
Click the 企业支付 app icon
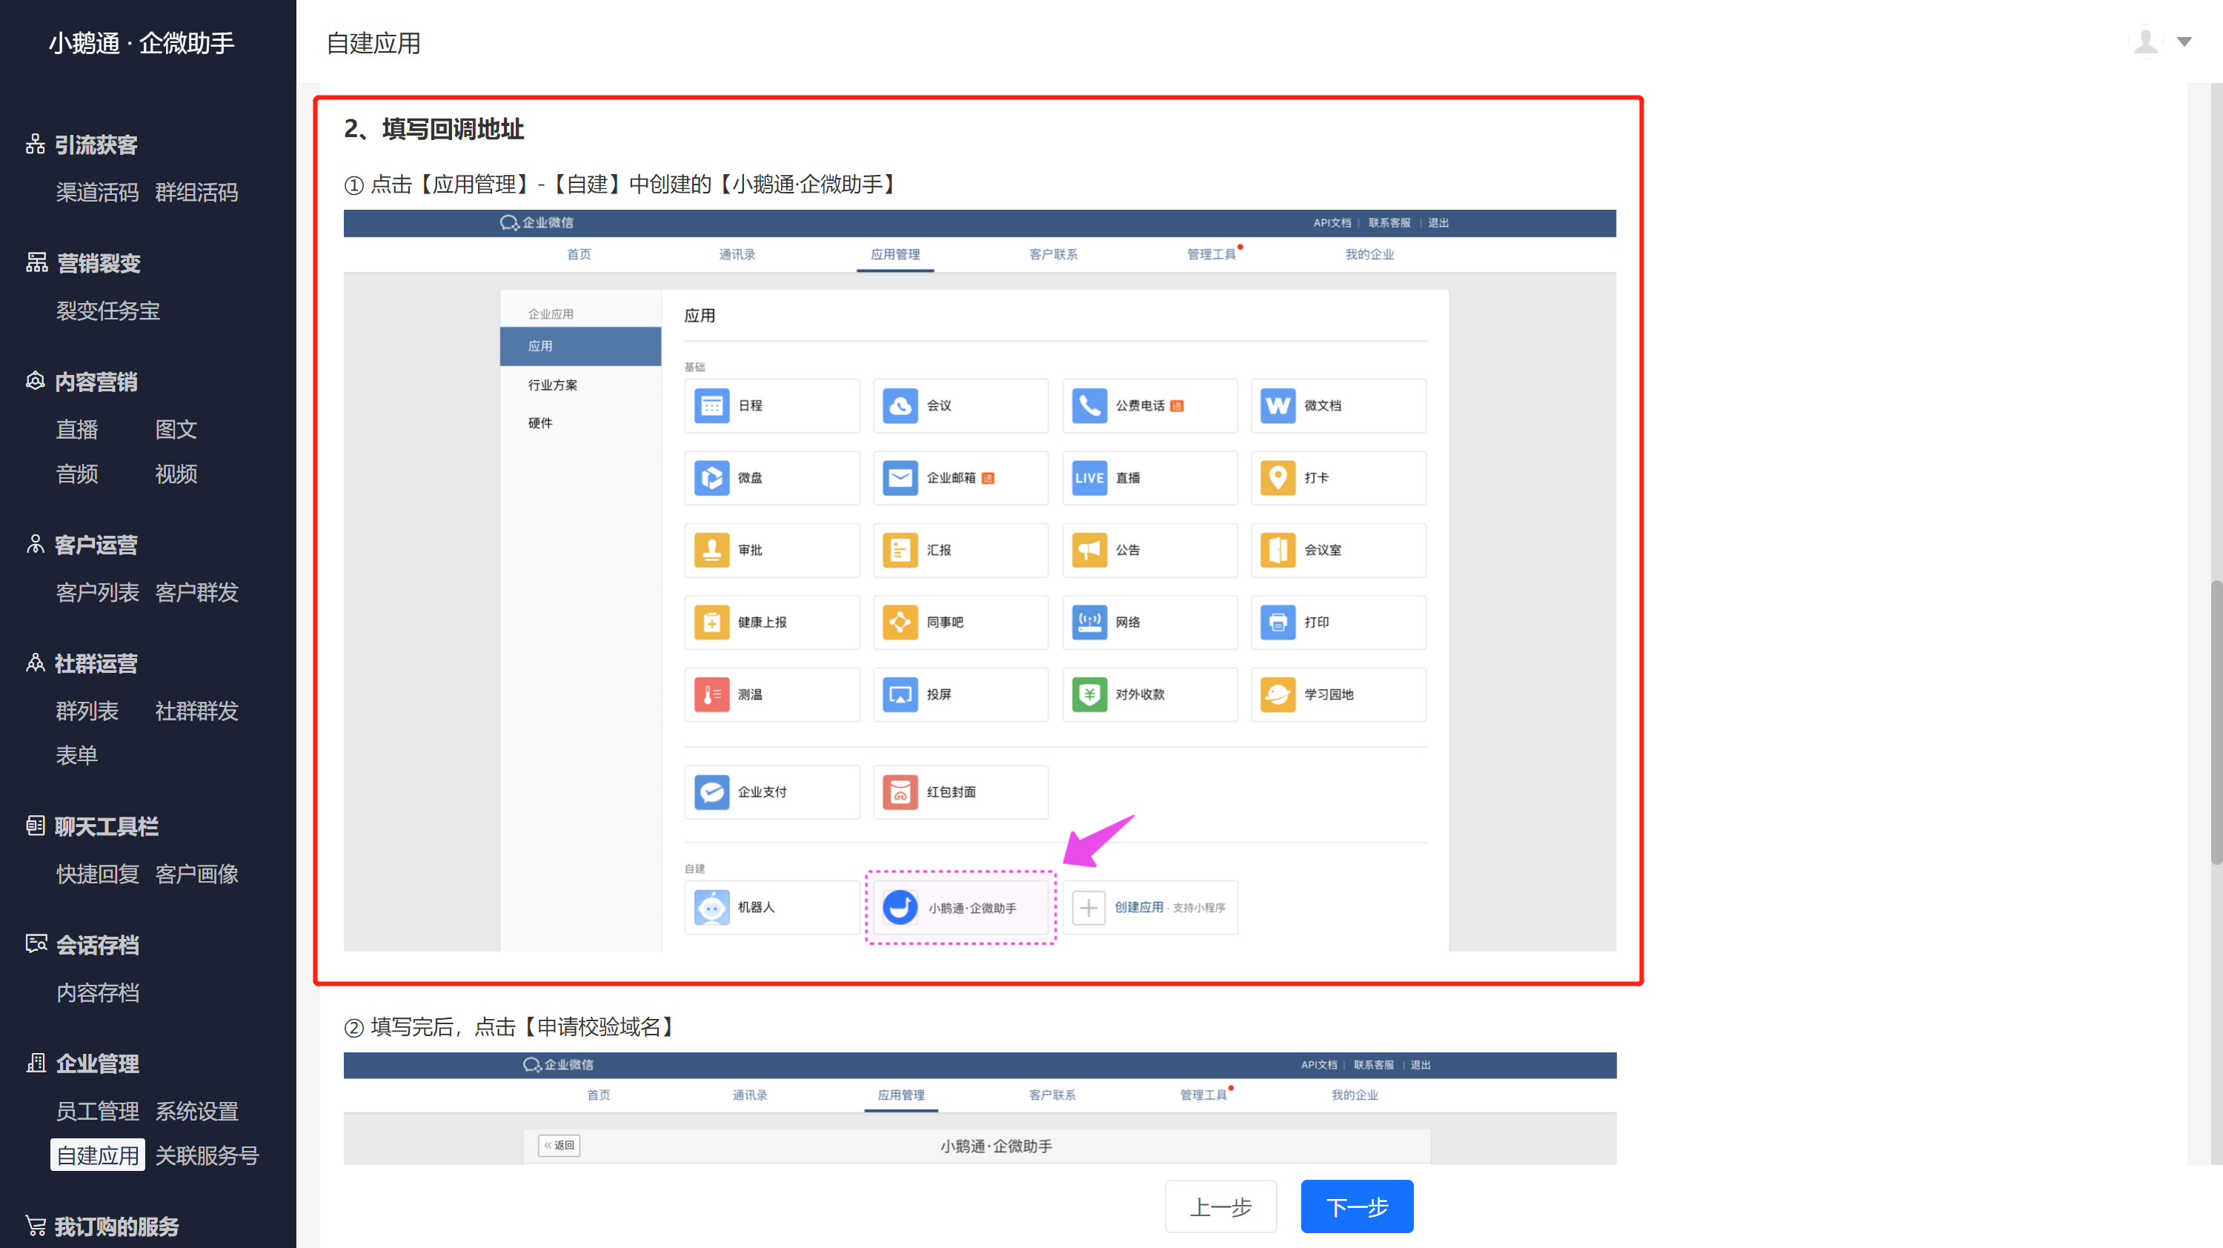pos(712,791)
